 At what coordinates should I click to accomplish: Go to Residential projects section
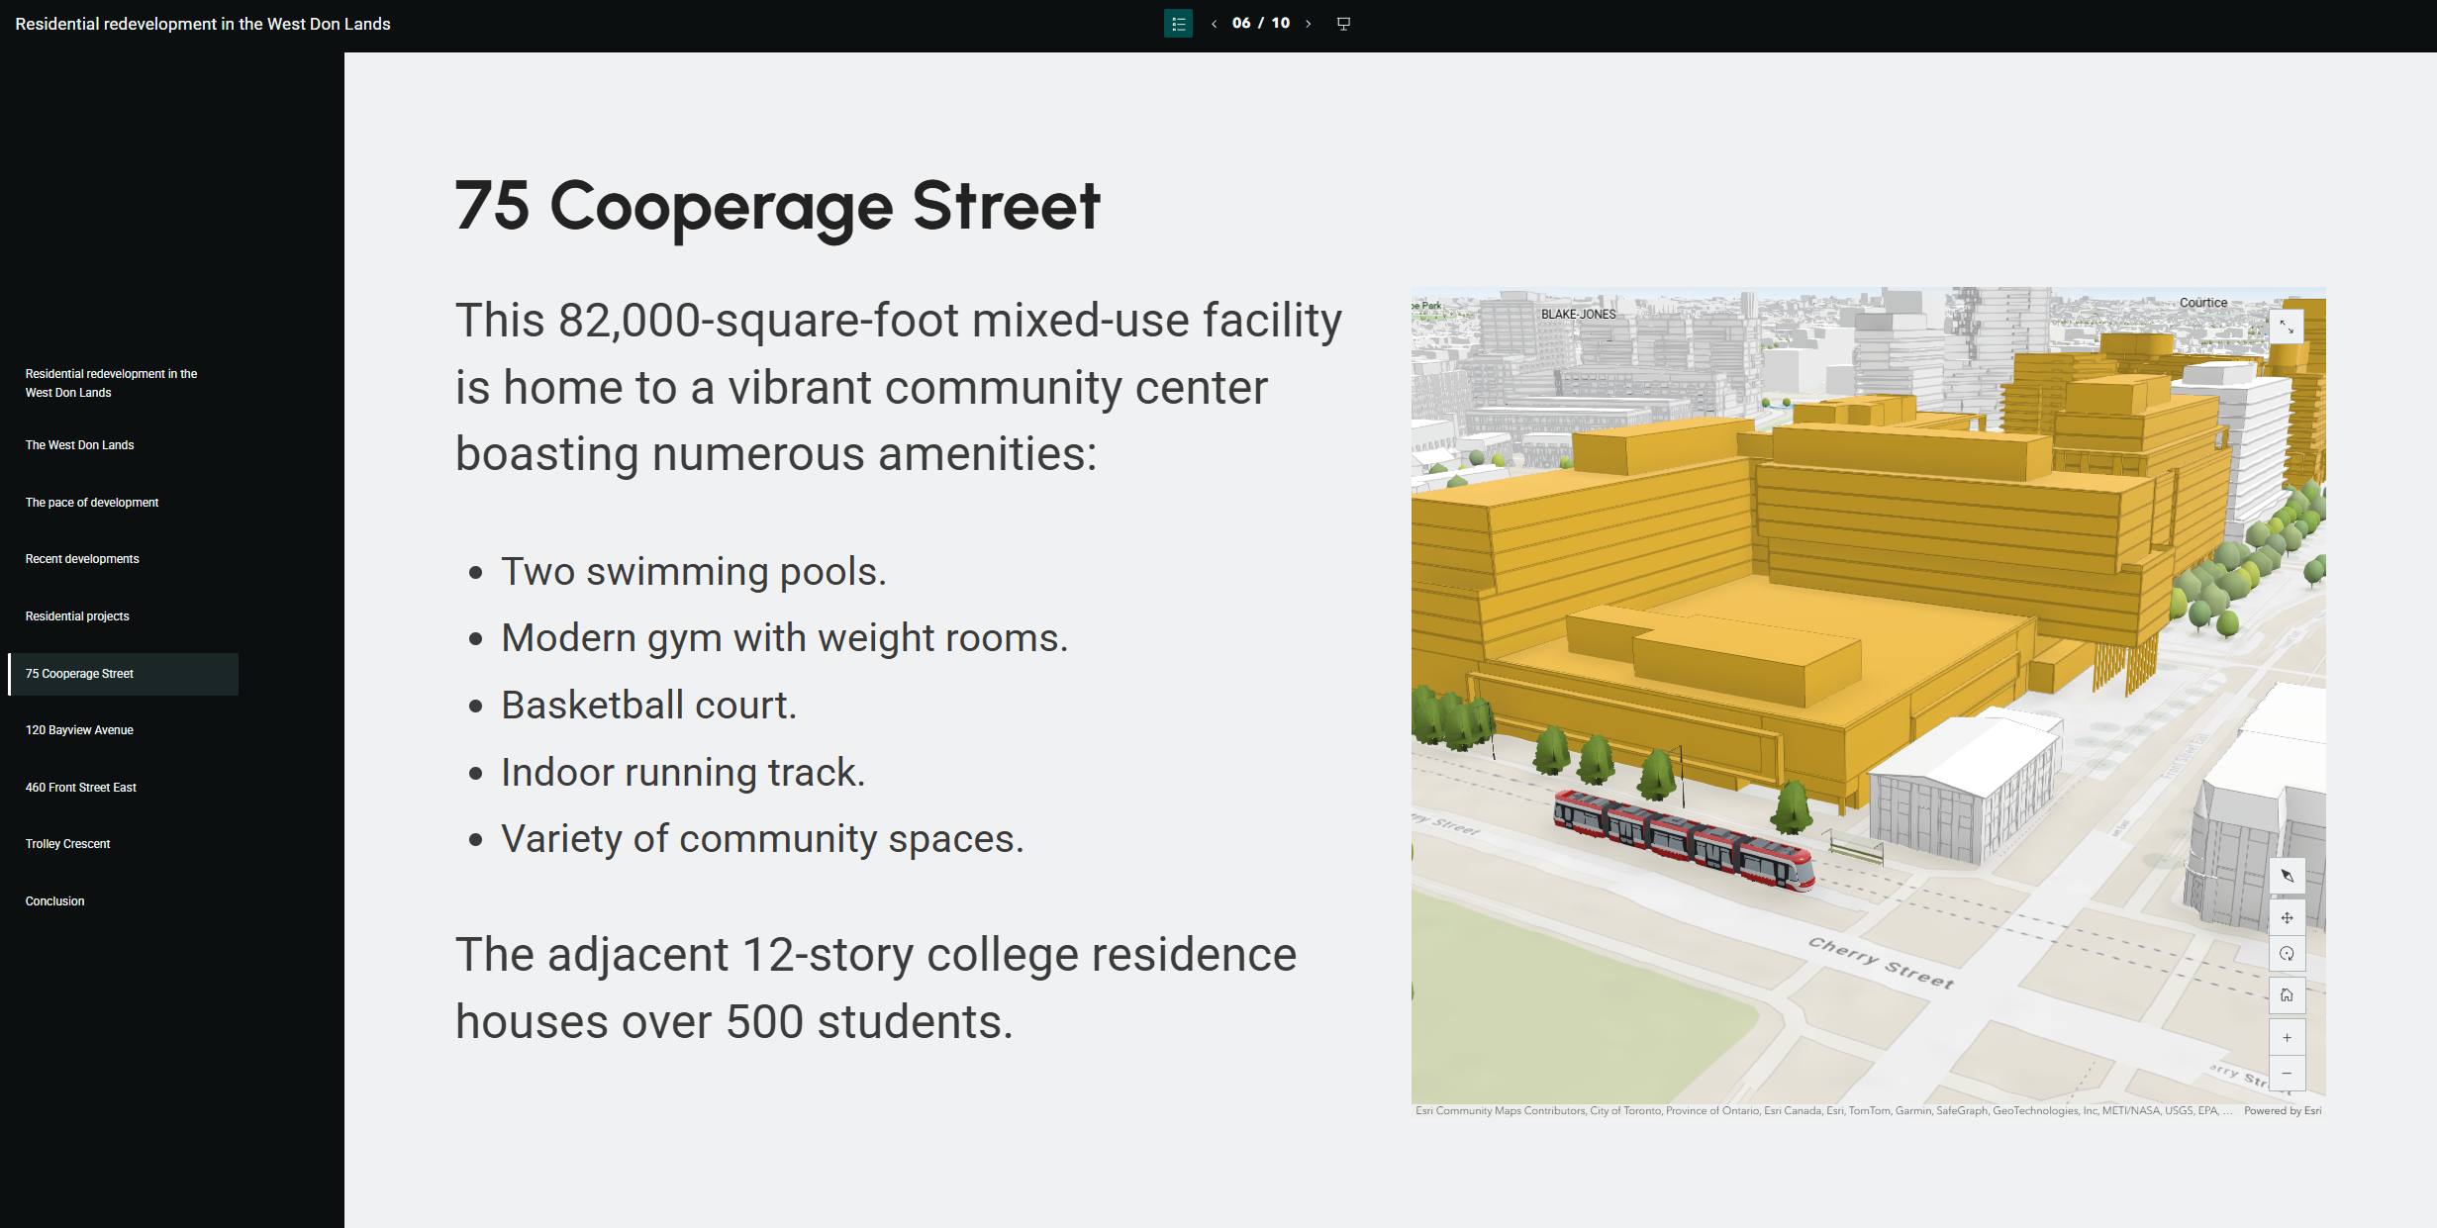pyautogui.click(x=77, y=616)
